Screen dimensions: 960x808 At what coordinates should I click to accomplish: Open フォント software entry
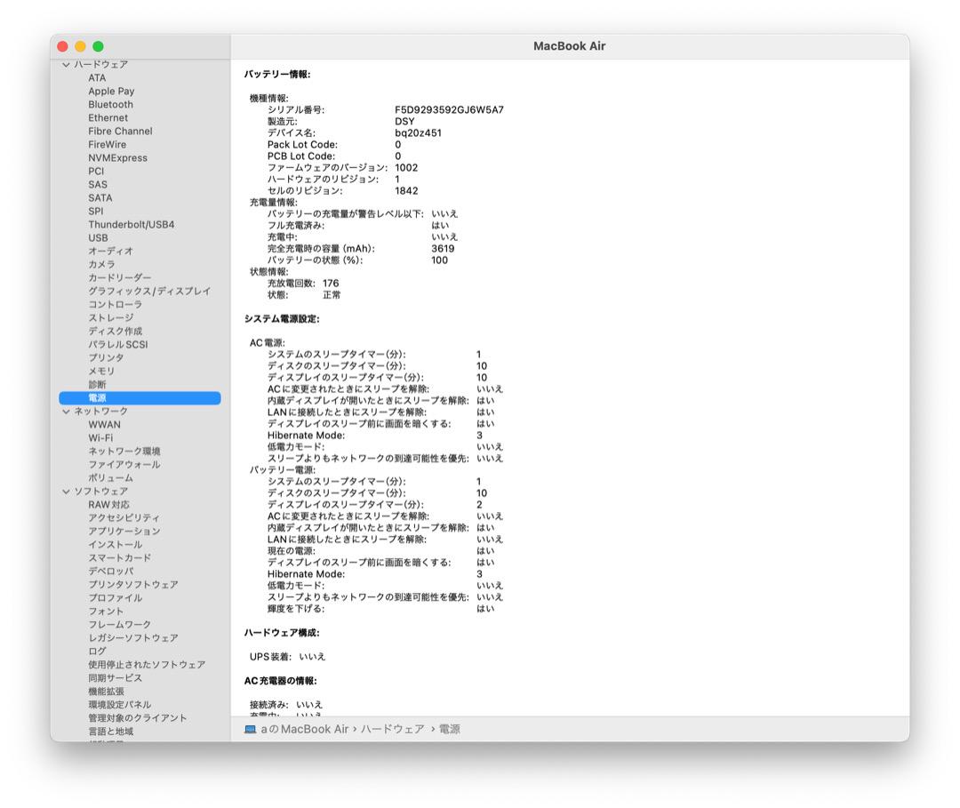tap(105, 612)
